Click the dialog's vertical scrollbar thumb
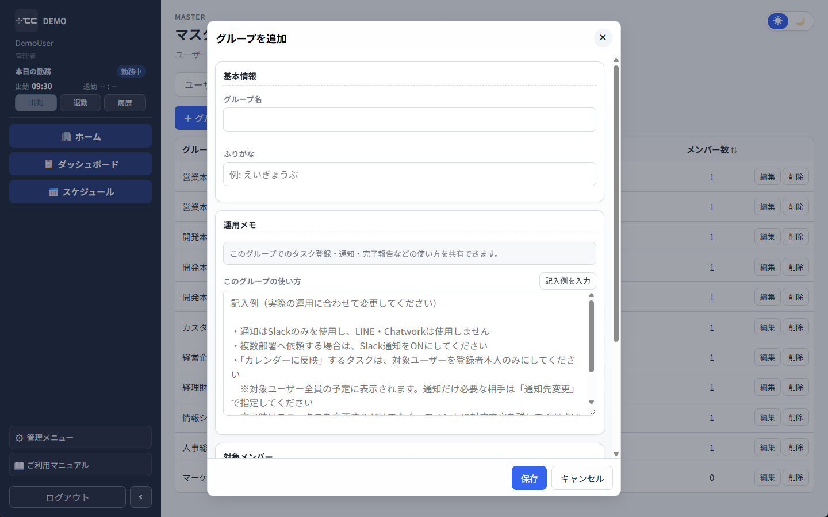 tap(616, 203)
